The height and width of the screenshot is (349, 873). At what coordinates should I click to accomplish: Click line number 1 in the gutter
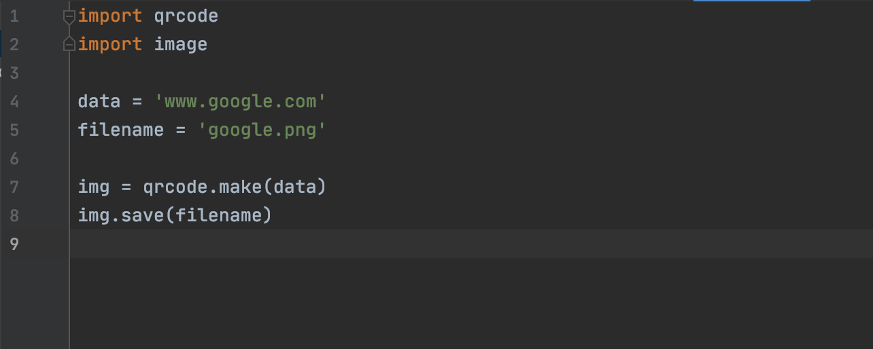tap(14, 16)
